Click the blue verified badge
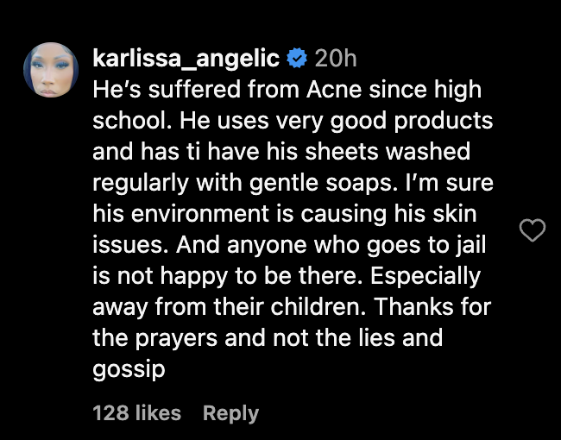Screen dimensions: 561x440 click(297, 59)
